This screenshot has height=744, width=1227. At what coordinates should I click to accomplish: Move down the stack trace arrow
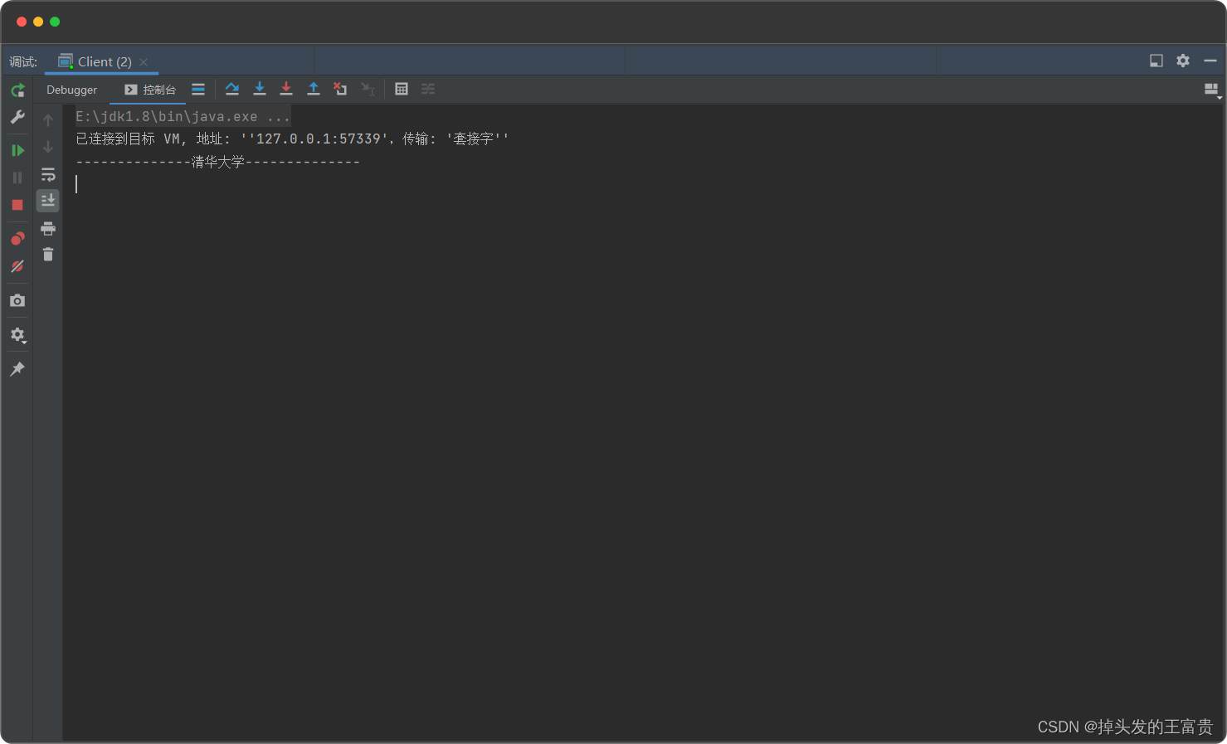click(48, 147)
